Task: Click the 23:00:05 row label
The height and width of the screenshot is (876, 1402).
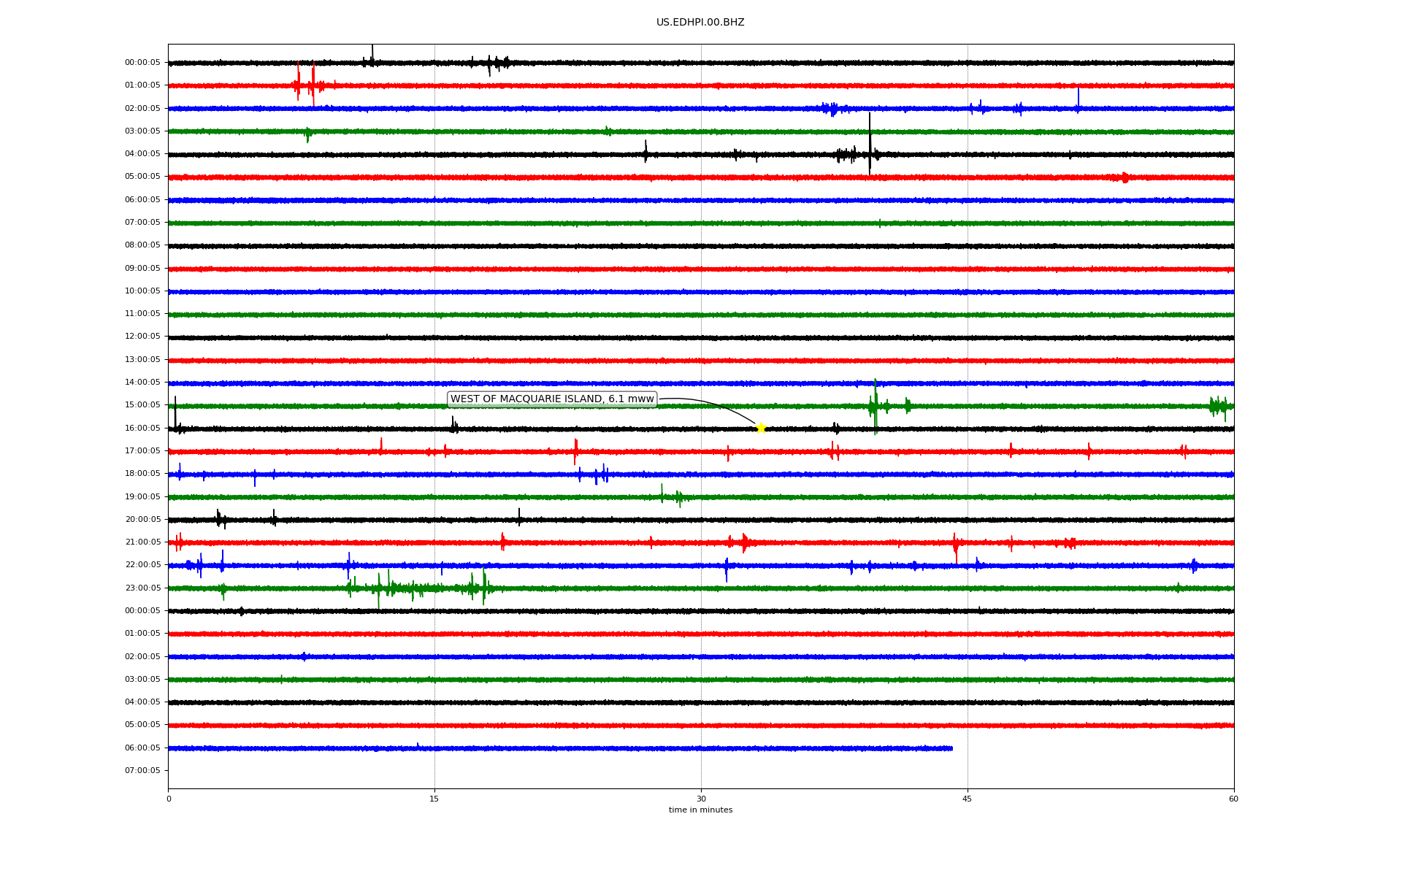Action: pyautogui.click(x=142, y=588)
